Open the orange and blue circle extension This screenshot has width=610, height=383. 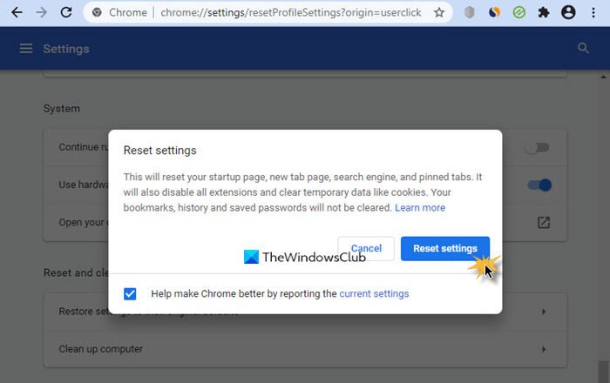494,12
